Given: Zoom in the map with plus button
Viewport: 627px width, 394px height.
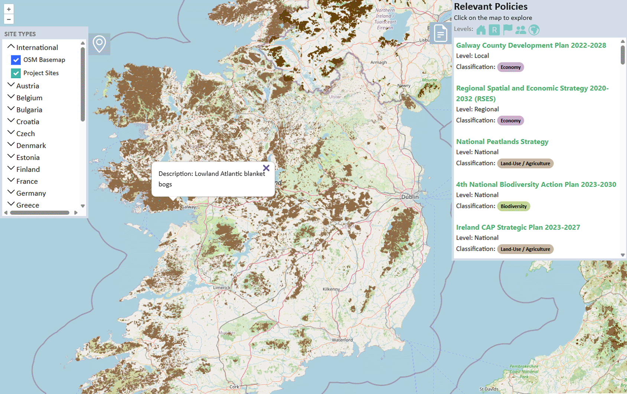Looking at the screenshot, I should pyautogui.click(x=9, y=9).
